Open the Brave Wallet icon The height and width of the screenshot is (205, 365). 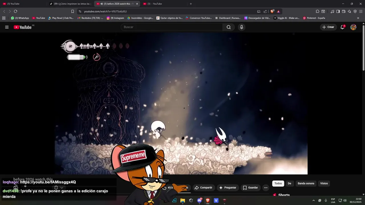pos(344,11)
